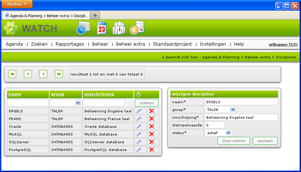Select the PostgreSQL name cell
This screenshot has height=172, width=301.
pyautogui.click(x=28, y=150)
